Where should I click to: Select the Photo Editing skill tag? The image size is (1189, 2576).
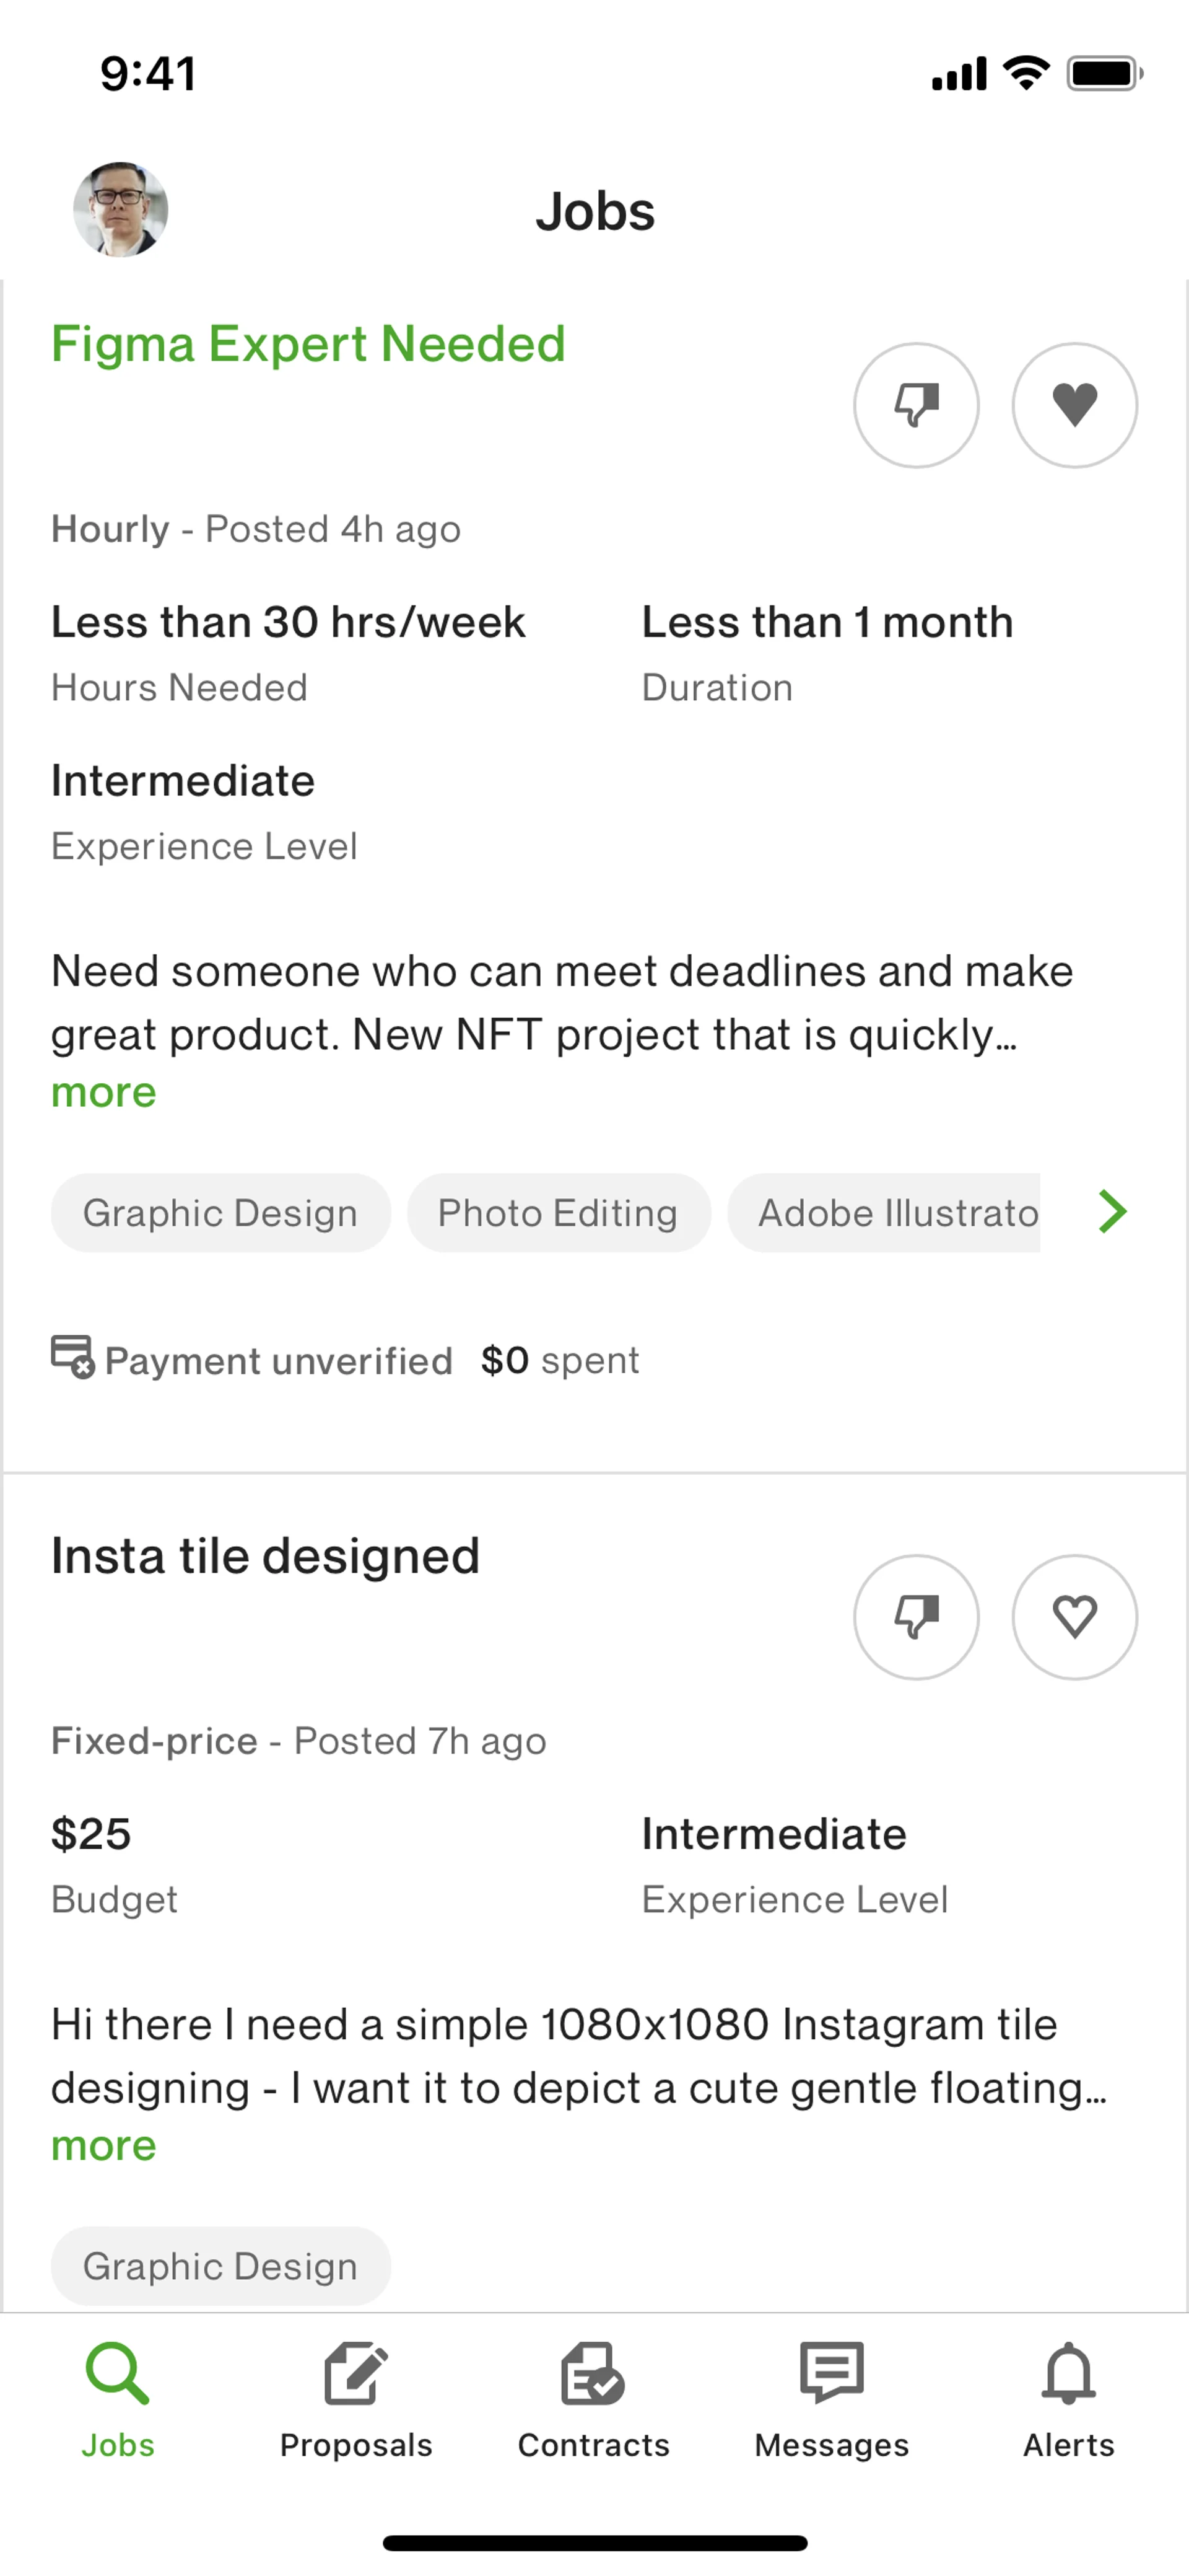[557, 1213]
